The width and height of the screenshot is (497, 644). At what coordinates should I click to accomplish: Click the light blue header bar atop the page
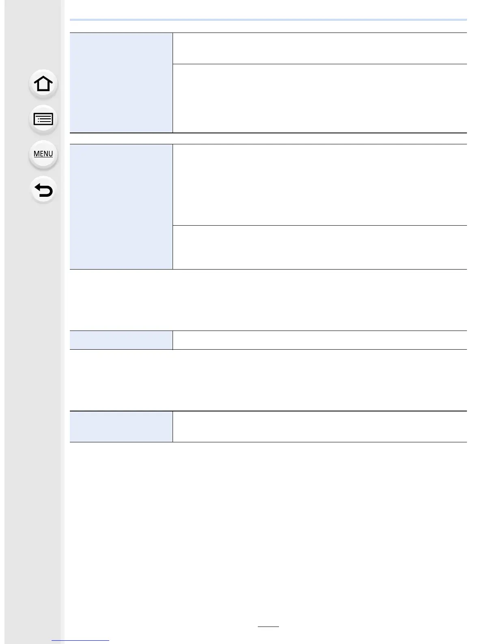[x=268, y=20]
